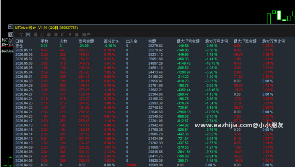This screenshot has width=295, height=167.
Task: Open the 备 tab
Action: 77,35
